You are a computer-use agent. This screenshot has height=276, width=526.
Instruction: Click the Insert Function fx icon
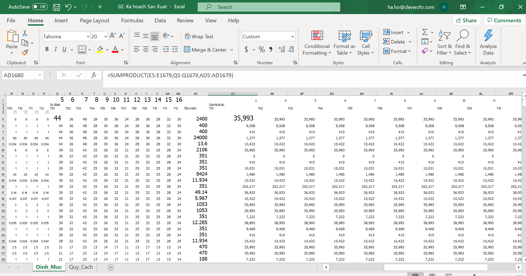(94, 75)
